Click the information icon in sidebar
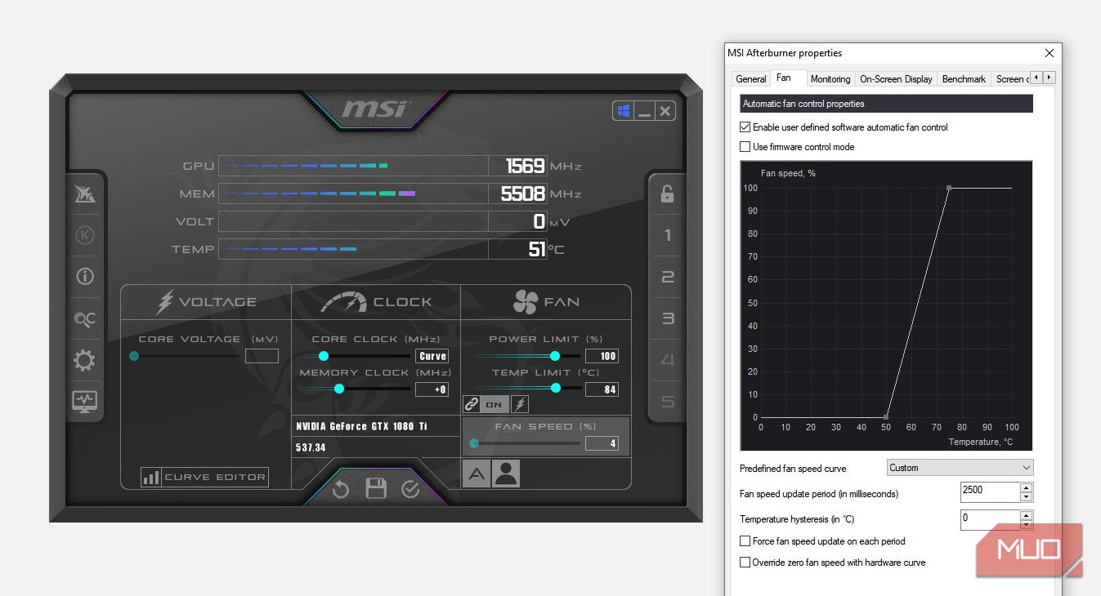Image resolution: width=1101 pixels, height=596 pixels. (85, 276)
